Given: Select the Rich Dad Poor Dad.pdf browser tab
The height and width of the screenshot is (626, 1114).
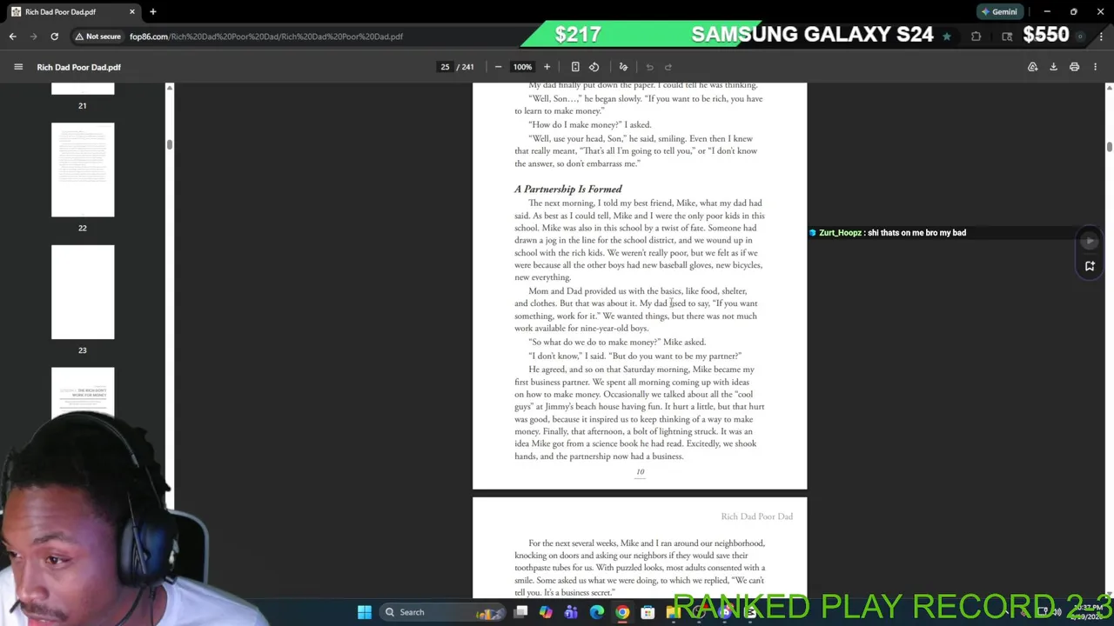Looking at the screenshot, I should pyautogui.click(x=73, y=11).
